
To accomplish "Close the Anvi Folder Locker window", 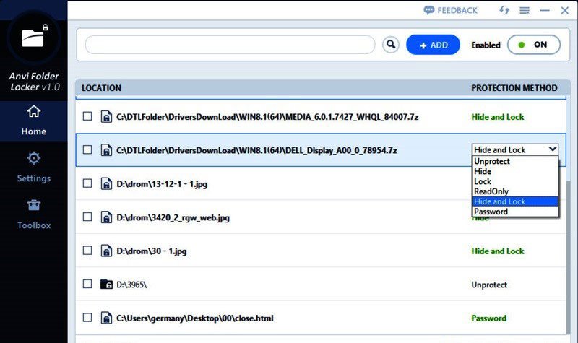I will pyautogui.click(x=565, y=10).
